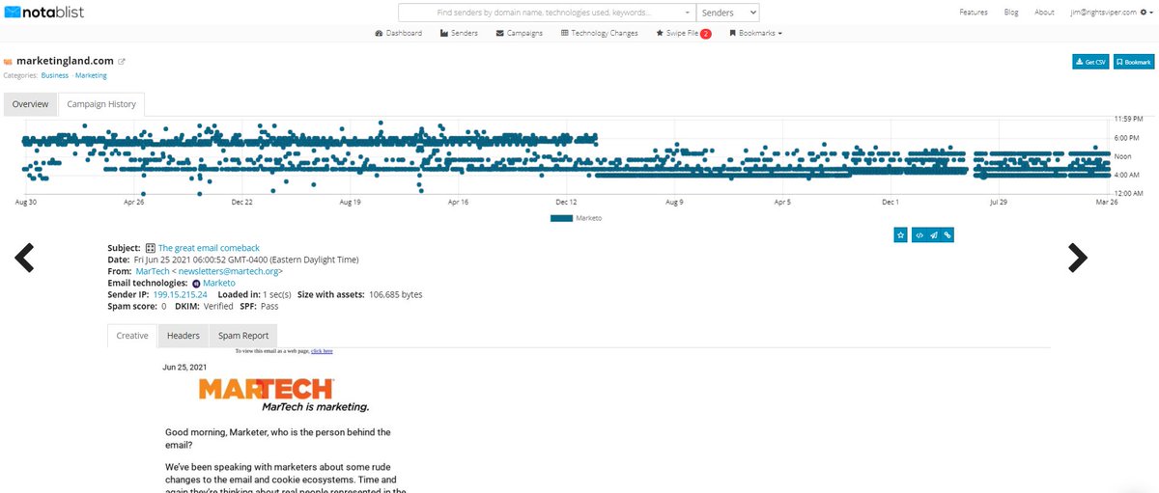Click the 'click here' web page link

pyautogui.click(x=322, y=351)
